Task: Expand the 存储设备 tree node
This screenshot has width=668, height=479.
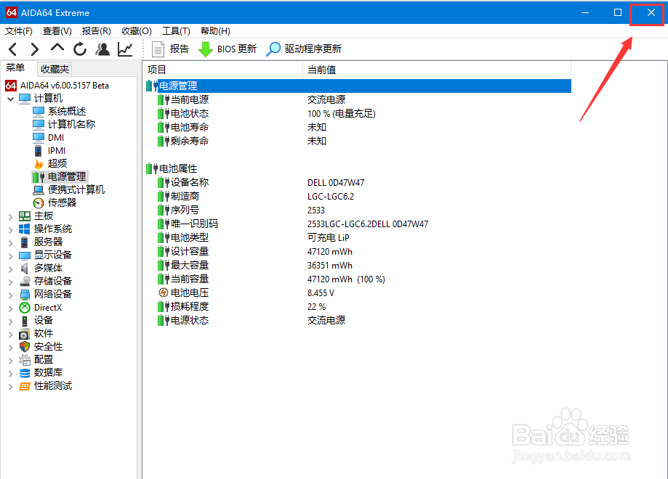Action: tap(11, 282)
